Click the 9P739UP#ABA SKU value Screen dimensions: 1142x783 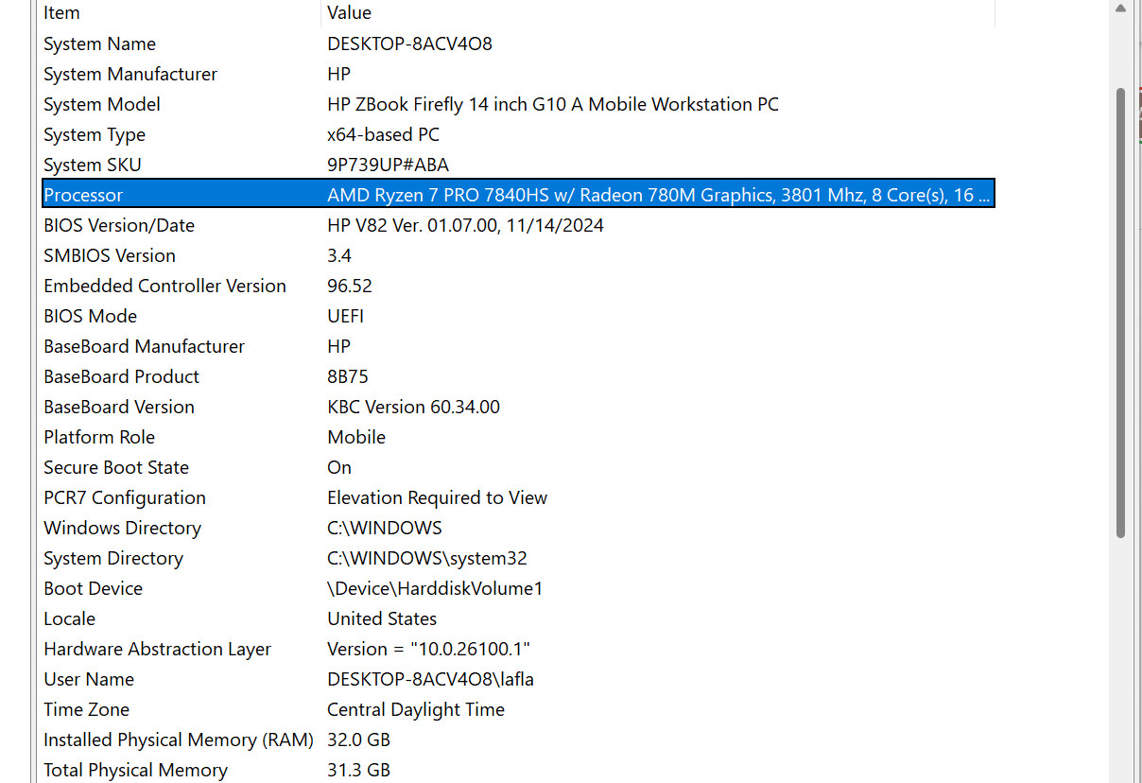(388, 165)
